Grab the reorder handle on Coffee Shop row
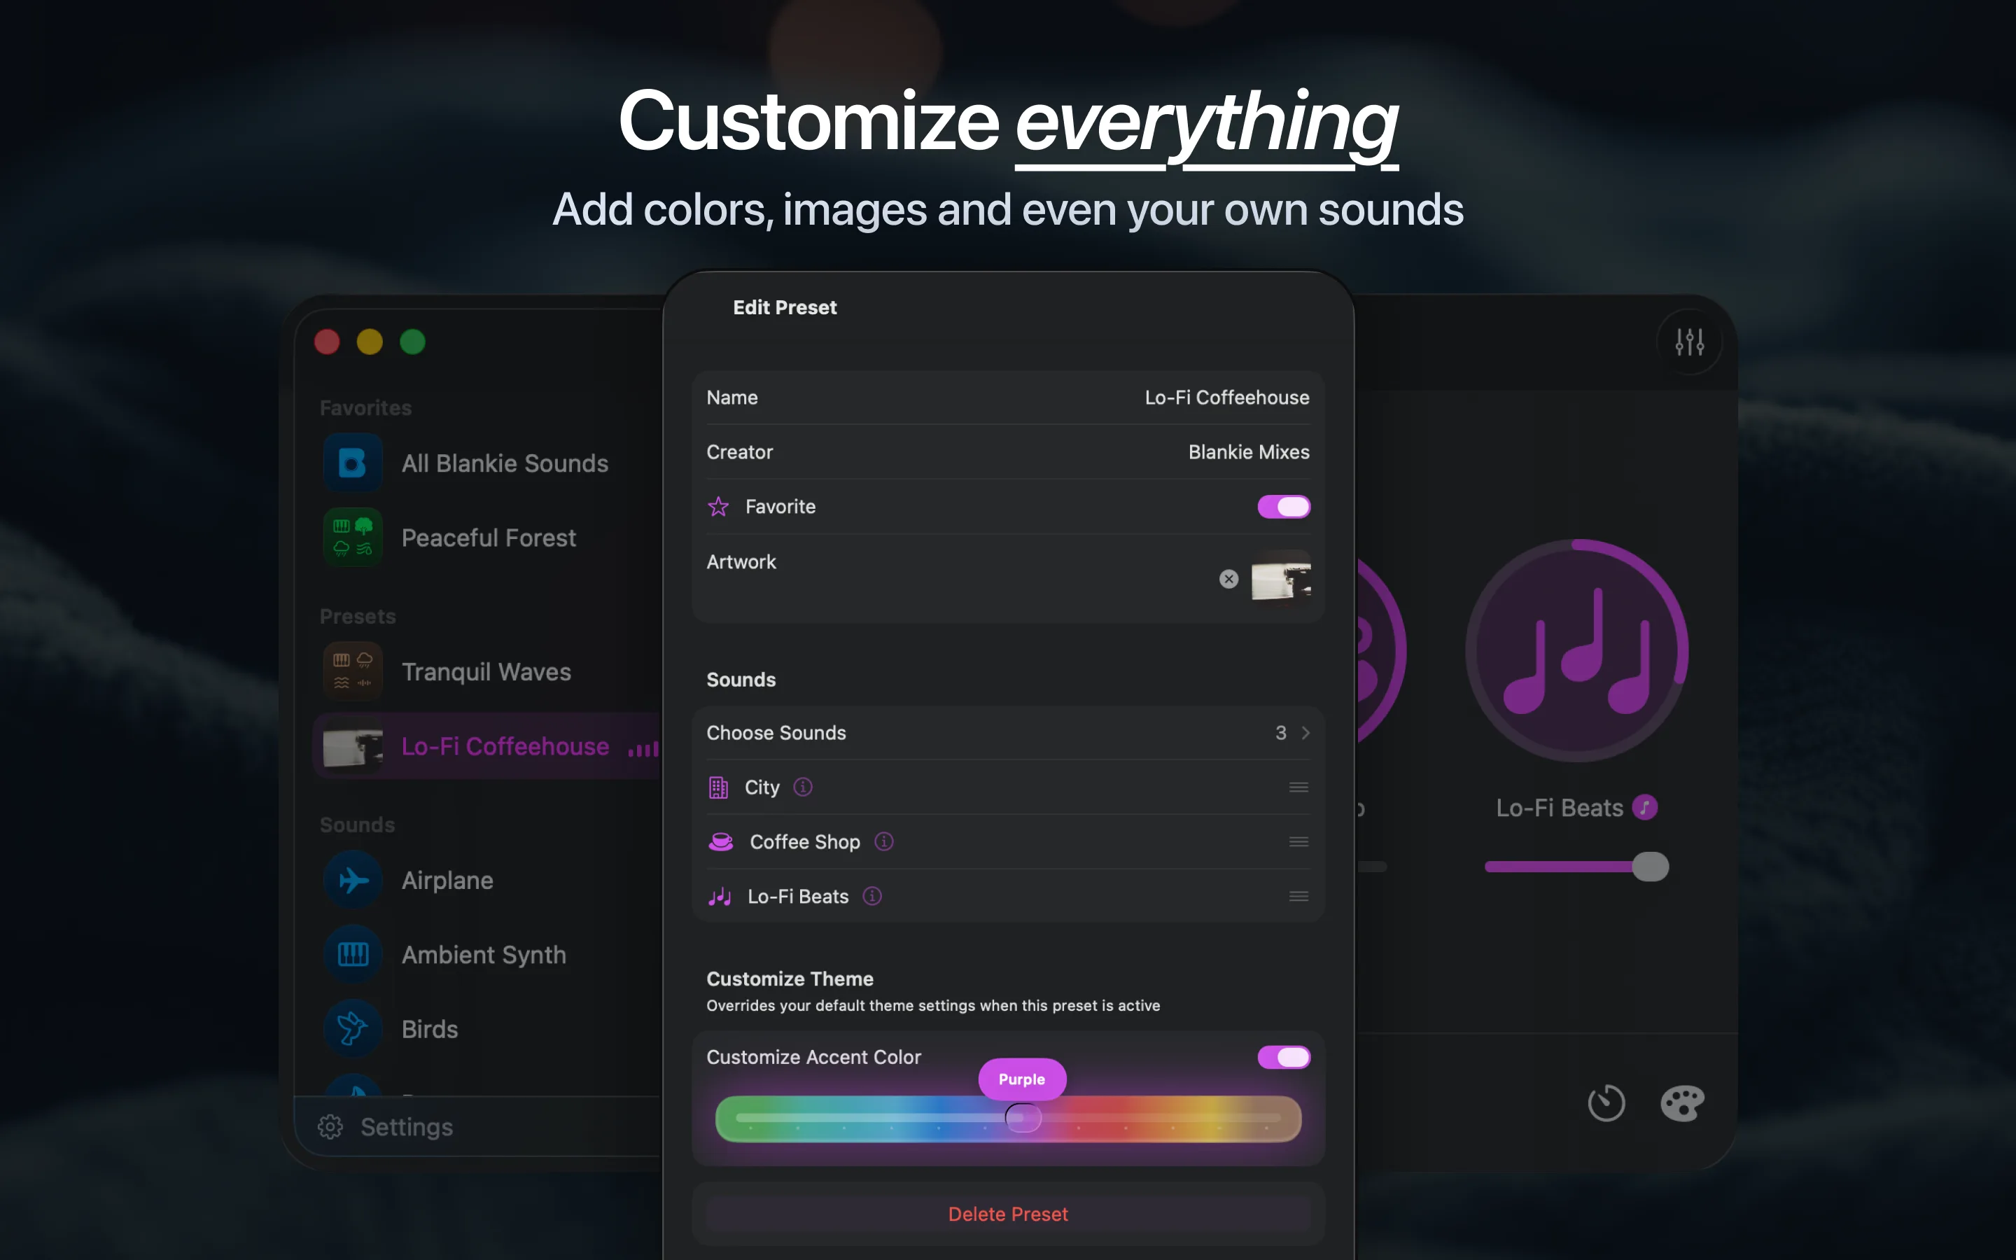 click(1298, 841)
